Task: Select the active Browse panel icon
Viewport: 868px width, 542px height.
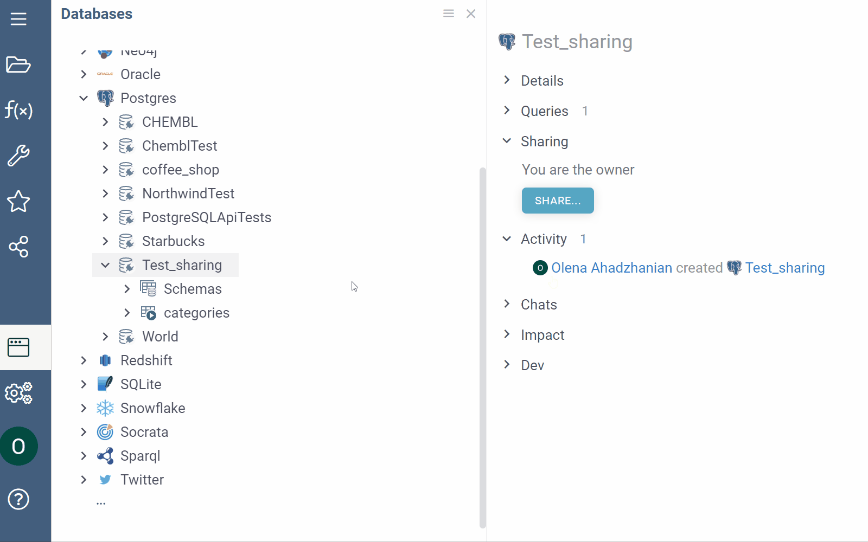Action: (18, 347)
